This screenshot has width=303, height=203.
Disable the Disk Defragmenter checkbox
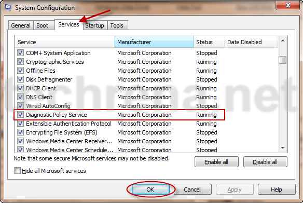point(20,79)
